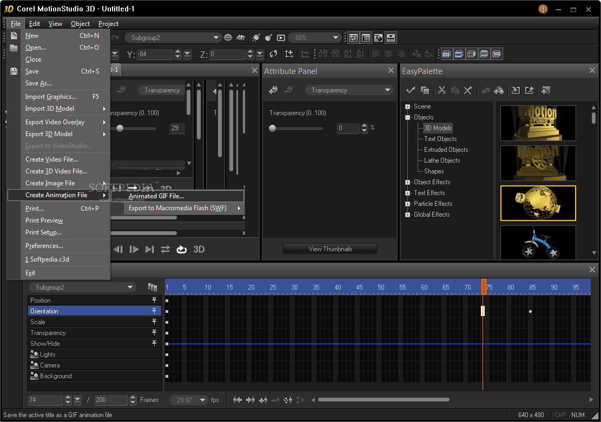Toggle the pin on the Position timeline row
Image resolution: width=601 pixels, height=422 pixels.
click(x=155, y=300)
